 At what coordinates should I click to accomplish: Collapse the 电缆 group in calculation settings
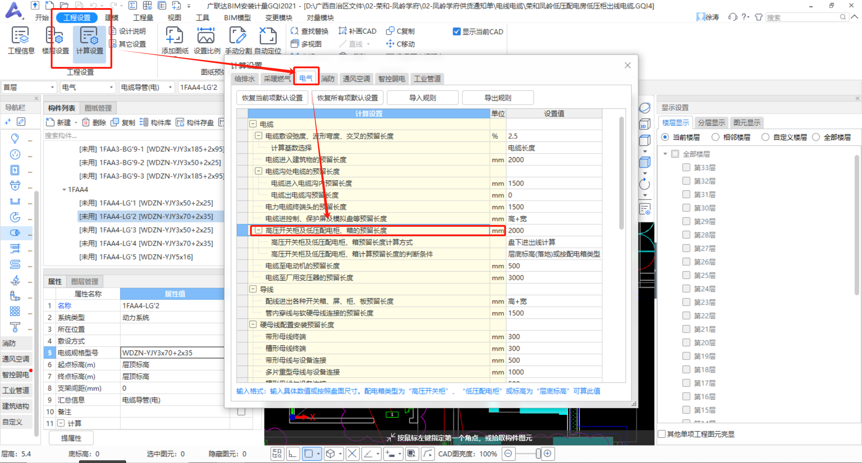[x=253, y=124]
